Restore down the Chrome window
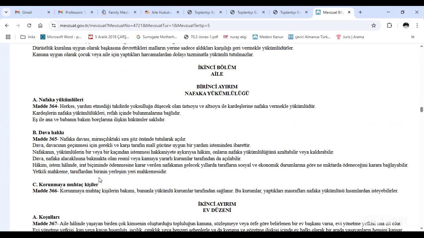The width and height of the screenshot is (424, 238). 402,12
